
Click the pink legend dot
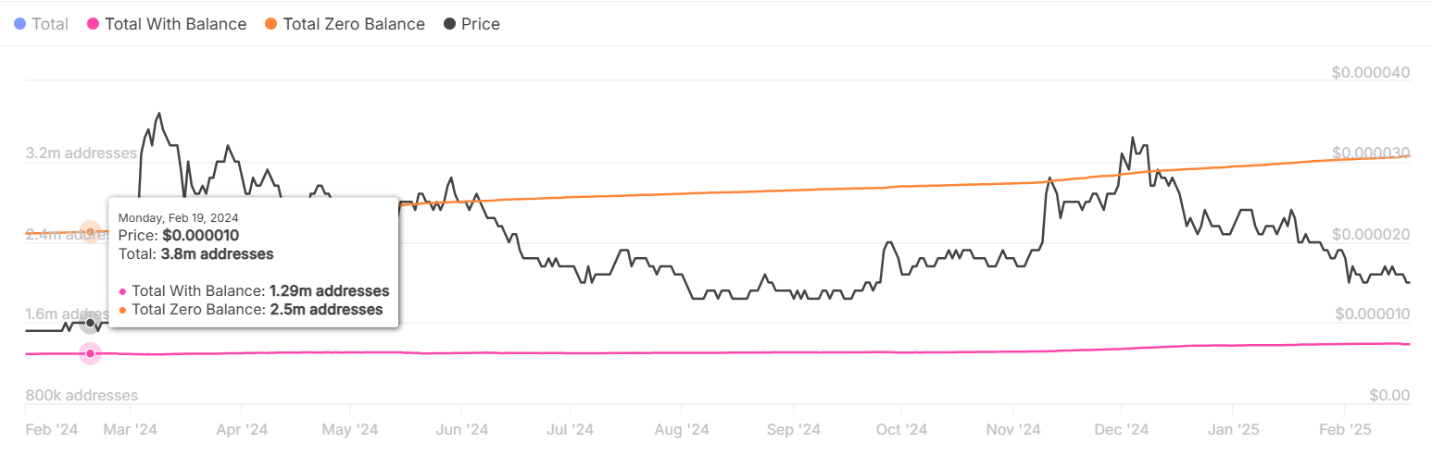click(93, 24)
